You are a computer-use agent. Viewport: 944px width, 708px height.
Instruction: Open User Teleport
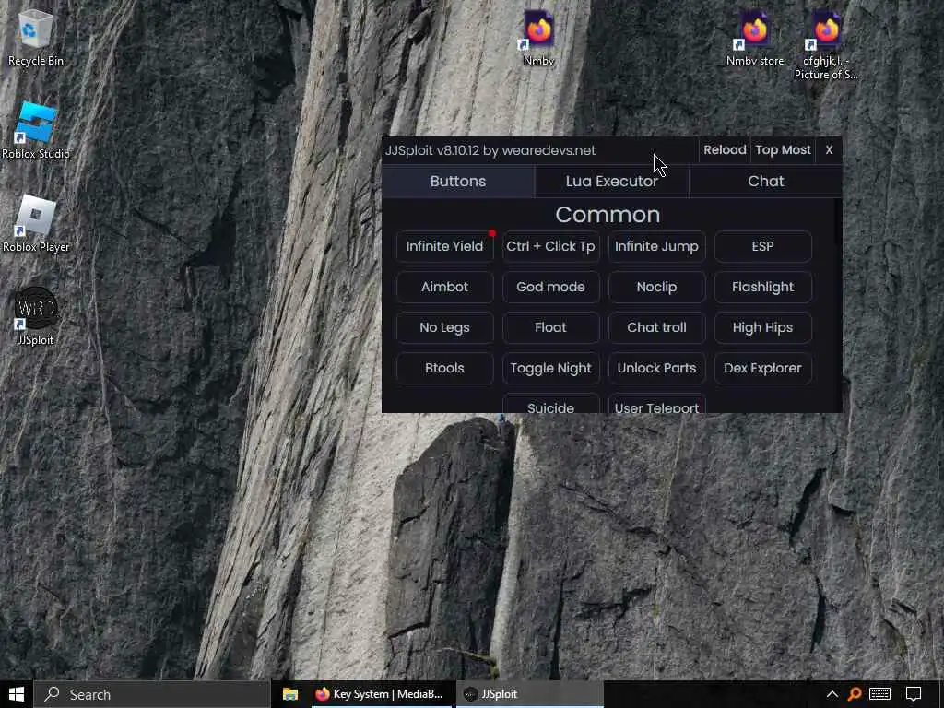(x=656, y=405)
